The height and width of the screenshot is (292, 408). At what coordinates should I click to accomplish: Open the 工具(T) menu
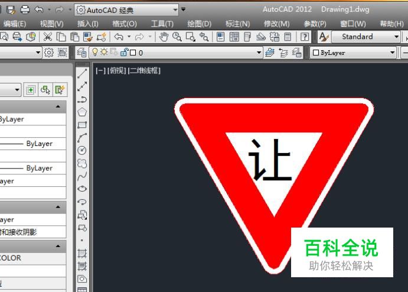coord(162,24)
